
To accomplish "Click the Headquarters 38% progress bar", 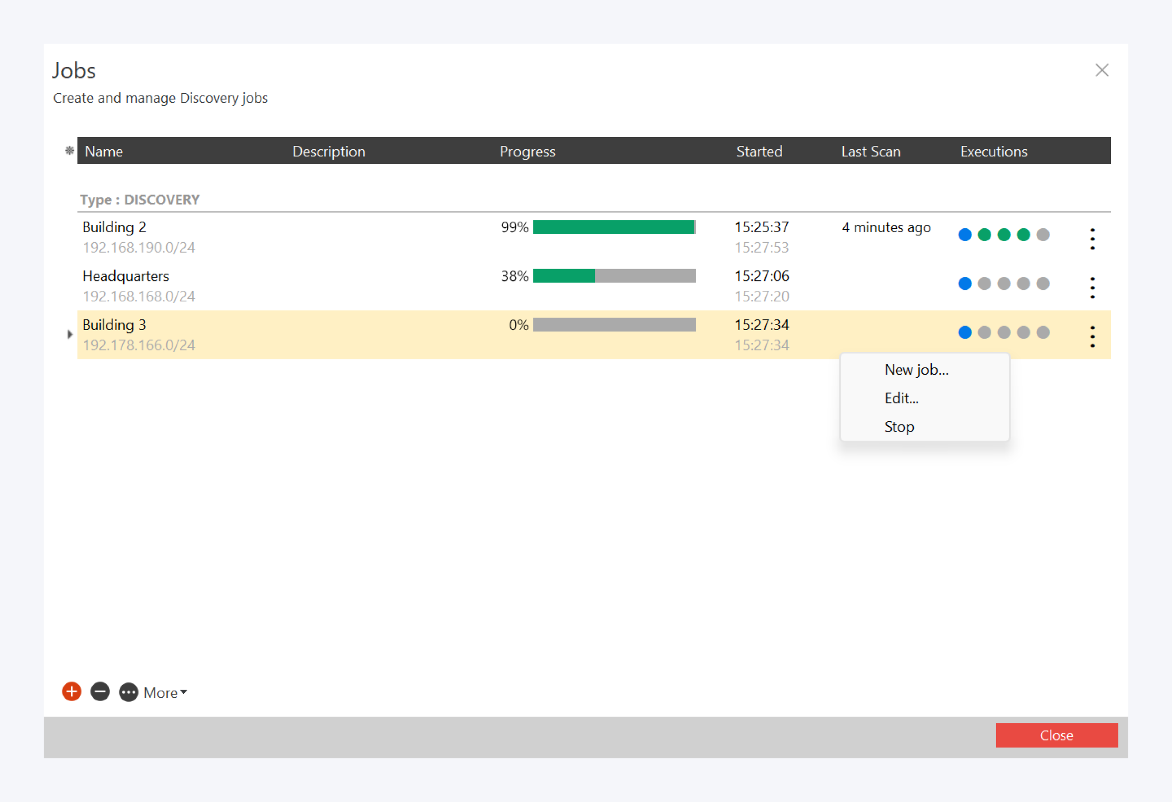I will tap(614, 276).
